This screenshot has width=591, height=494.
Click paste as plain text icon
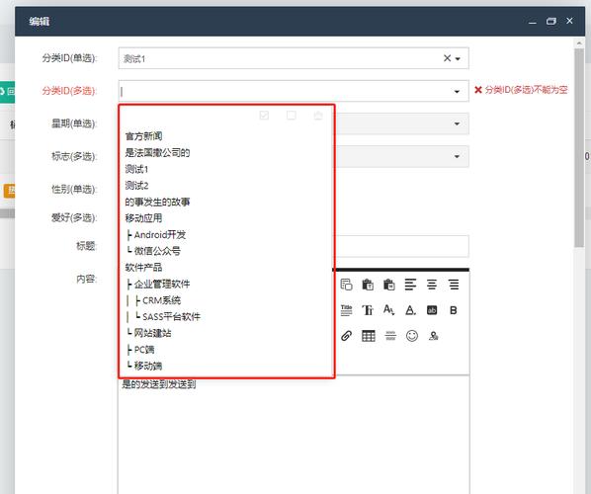pyautogui.click(x=368, y=285)
